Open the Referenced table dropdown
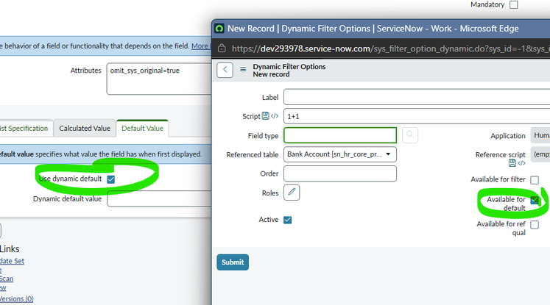The height and width of the screenshot is (305, 550). pyautogui.click(x=340, y=154)
